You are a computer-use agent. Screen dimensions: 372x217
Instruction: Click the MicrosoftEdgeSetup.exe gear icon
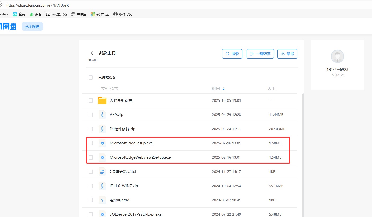102,143
